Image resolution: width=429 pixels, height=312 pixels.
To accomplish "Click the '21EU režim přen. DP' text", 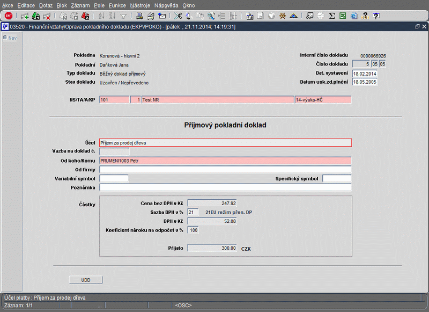I will (x=229, y=212).
